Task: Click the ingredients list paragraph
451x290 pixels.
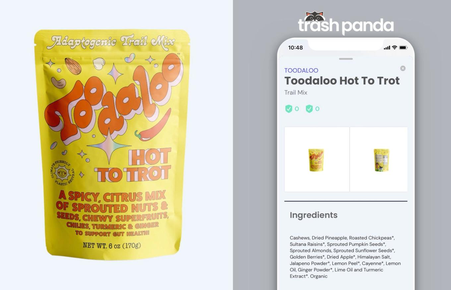Action: [x=345, y=257]
